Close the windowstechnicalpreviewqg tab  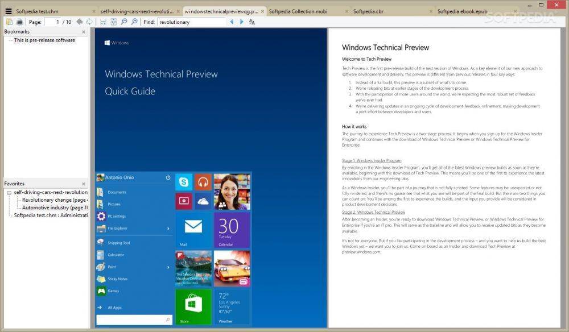click(262, 11)
